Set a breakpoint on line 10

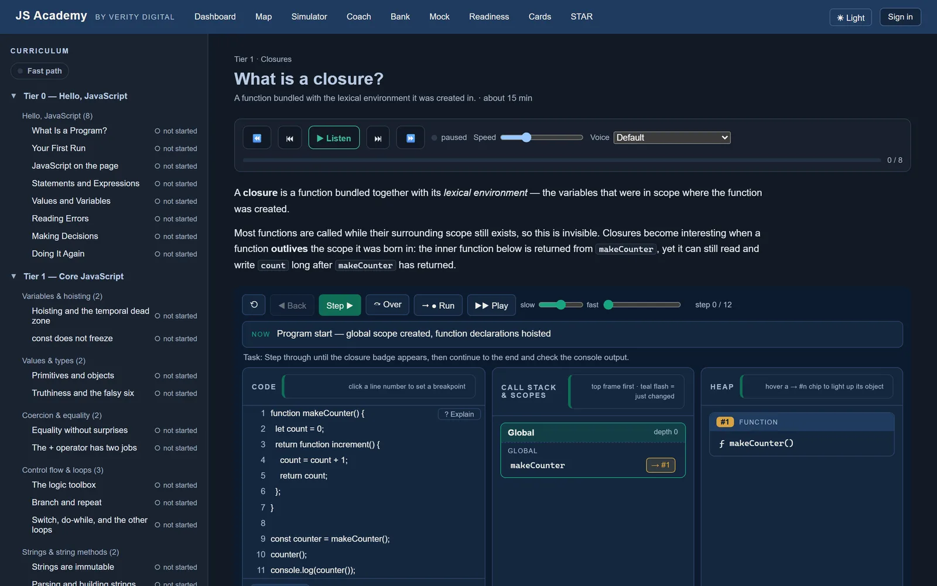261,554
